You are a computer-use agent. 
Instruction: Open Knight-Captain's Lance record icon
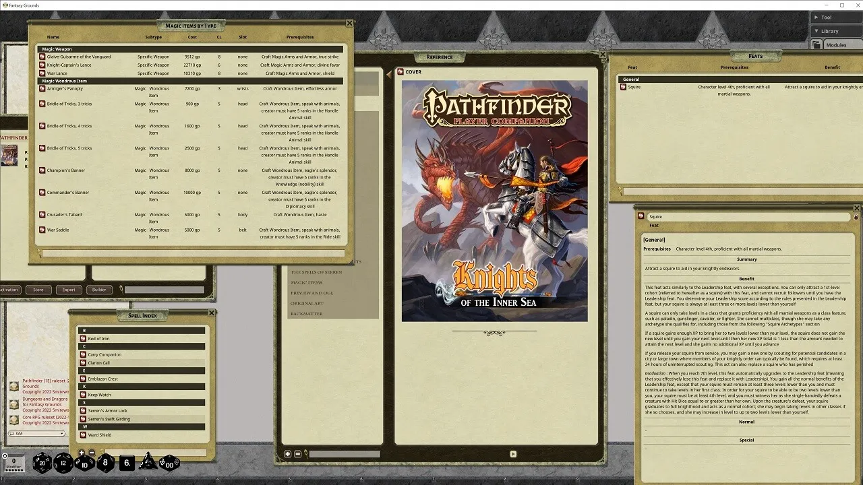click(42, 65)
